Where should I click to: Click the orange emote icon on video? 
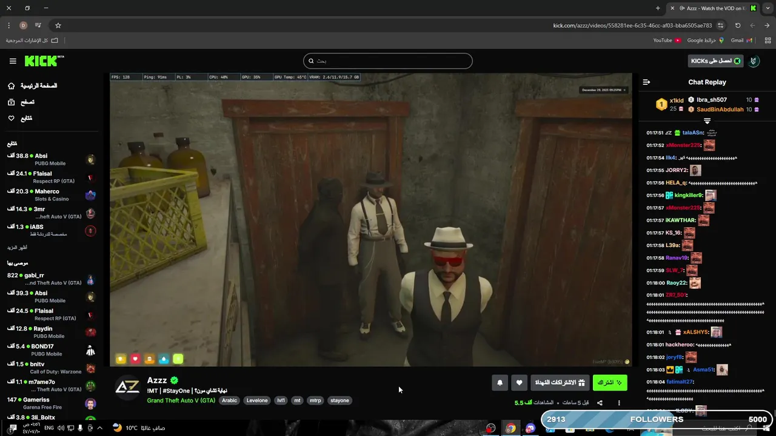(x=149, y=359)
